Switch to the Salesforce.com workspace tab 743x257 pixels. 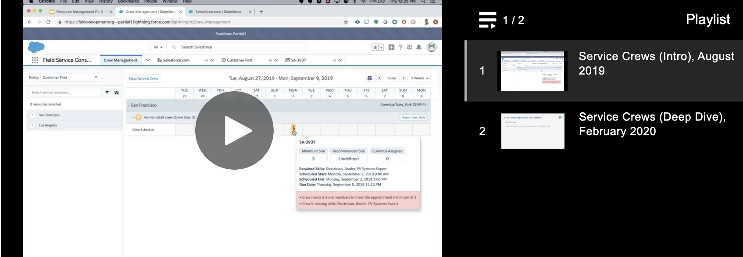point(176,60)
